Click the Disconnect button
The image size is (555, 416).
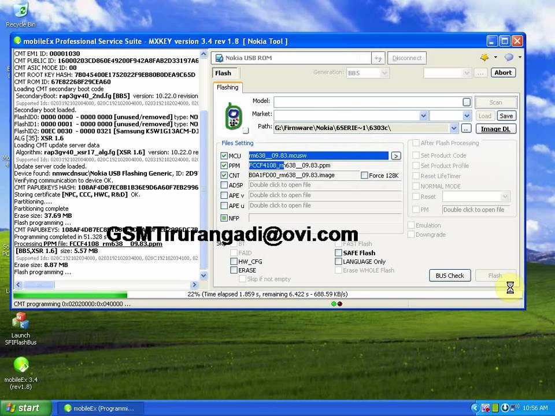(x=407, y=58)
